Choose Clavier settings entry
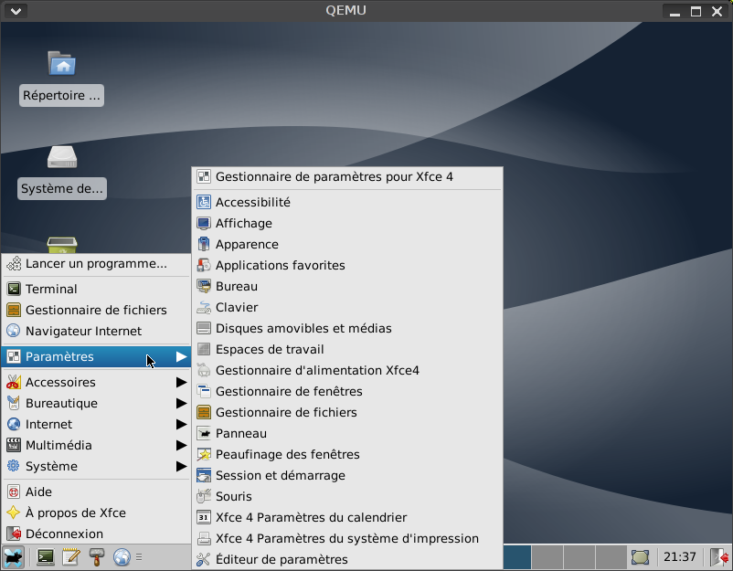This screenshot has height=571, width=733. pos(236,307)
